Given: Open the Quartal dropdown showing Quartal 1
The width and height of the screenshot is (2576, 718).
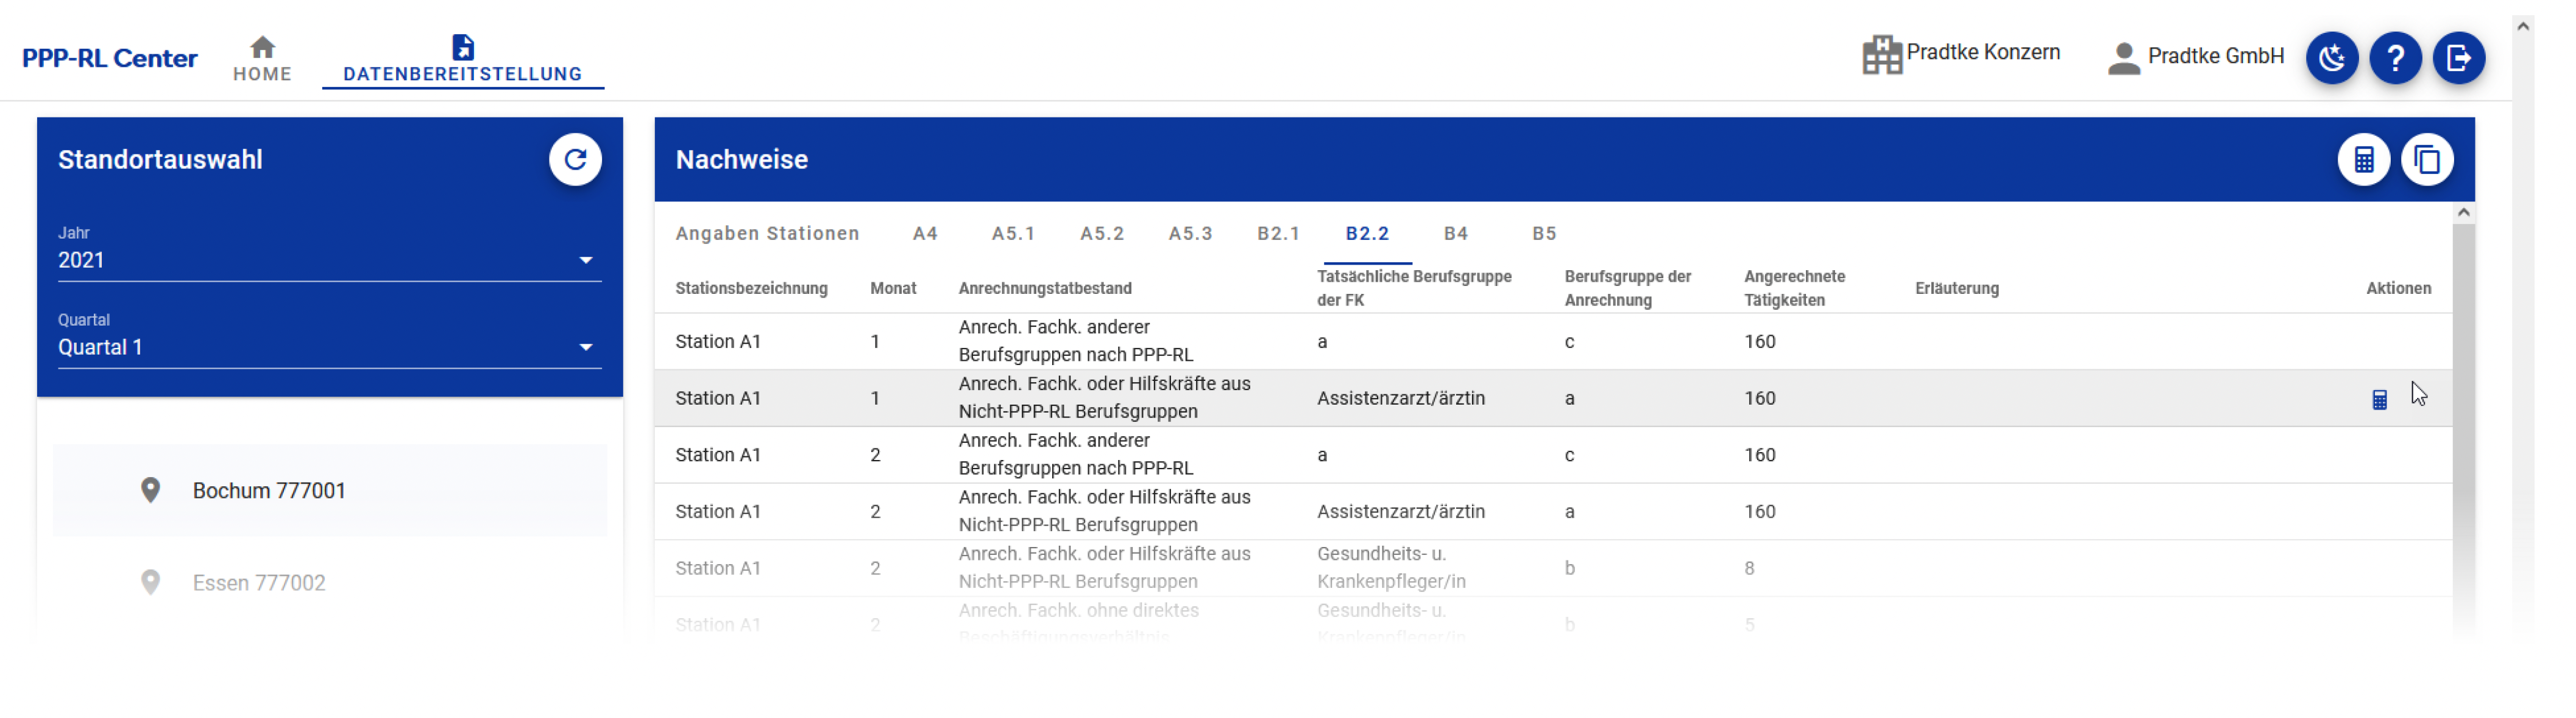Looking at the screenshot, I should click(x=329, y=347).
